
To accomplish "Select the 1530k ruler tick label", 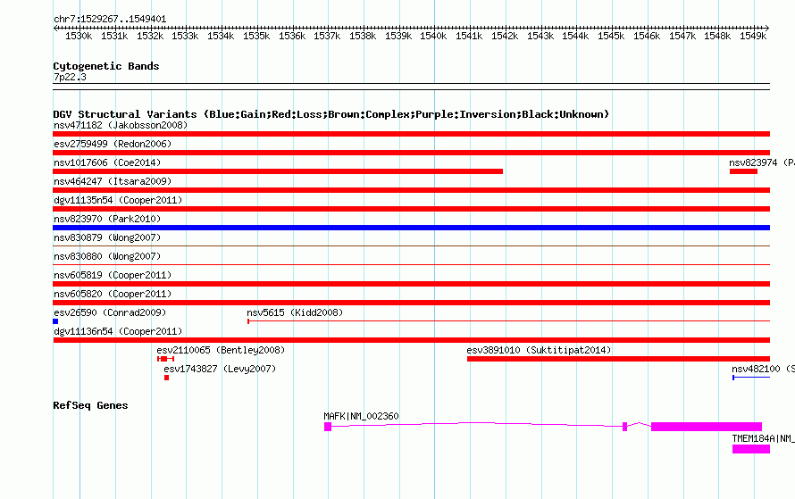I will (79, 36).
